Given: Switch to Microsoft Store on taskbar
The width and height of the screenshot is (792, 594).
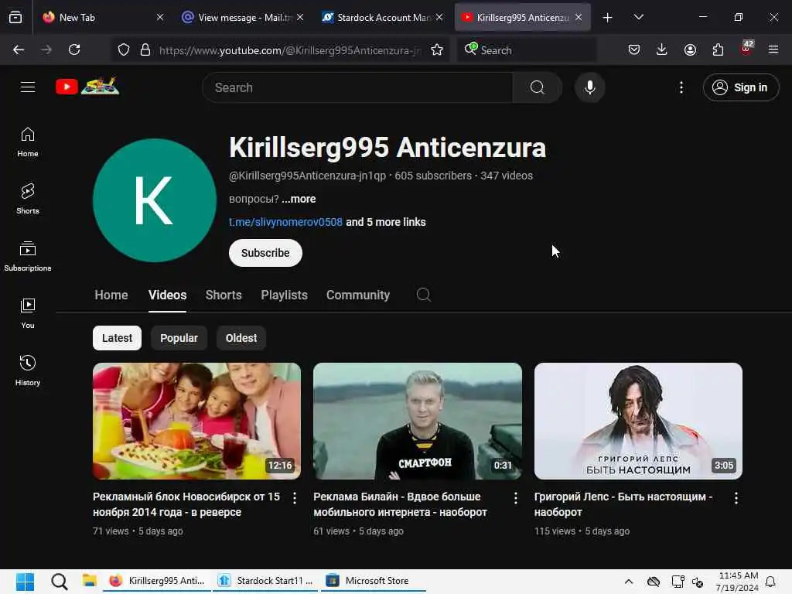Looking at the screenshot, I should pos(372,581).
